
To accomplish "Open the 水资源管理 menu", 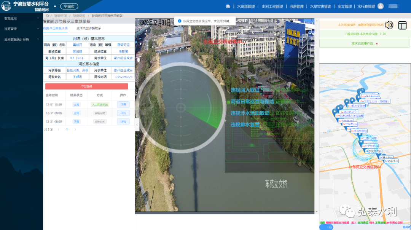I will [246, 6].
